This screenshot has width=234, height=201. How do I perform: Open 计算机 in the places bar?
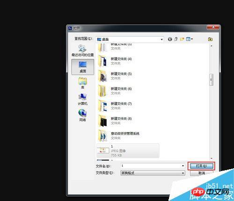[x=82, y=100]
